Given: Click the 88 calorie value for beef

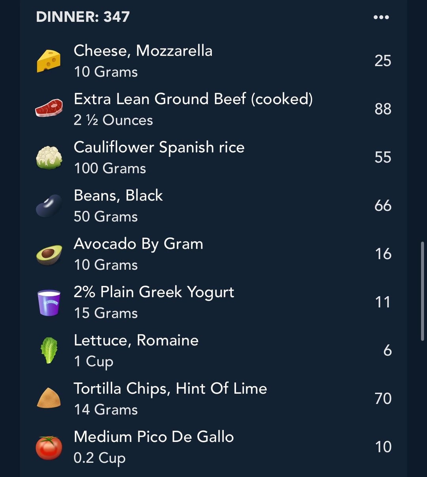Looking at the screenshot, I should (383, 109).
